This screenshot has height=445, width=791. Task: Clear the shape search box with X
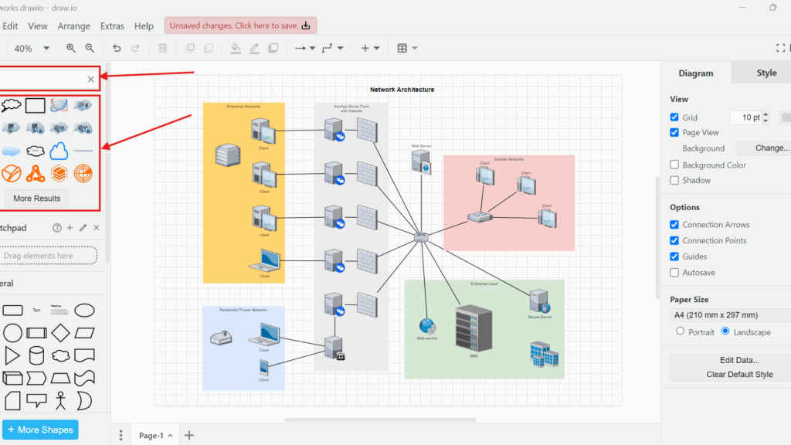(x=90, y=79)
